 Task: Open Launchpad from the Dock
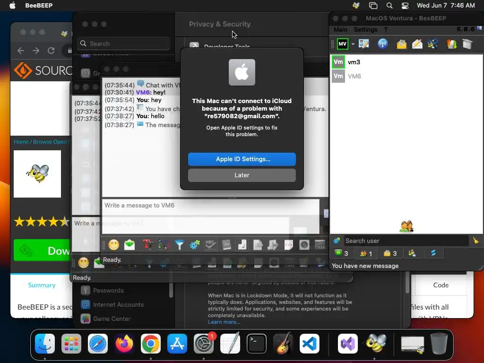[71, 344]
